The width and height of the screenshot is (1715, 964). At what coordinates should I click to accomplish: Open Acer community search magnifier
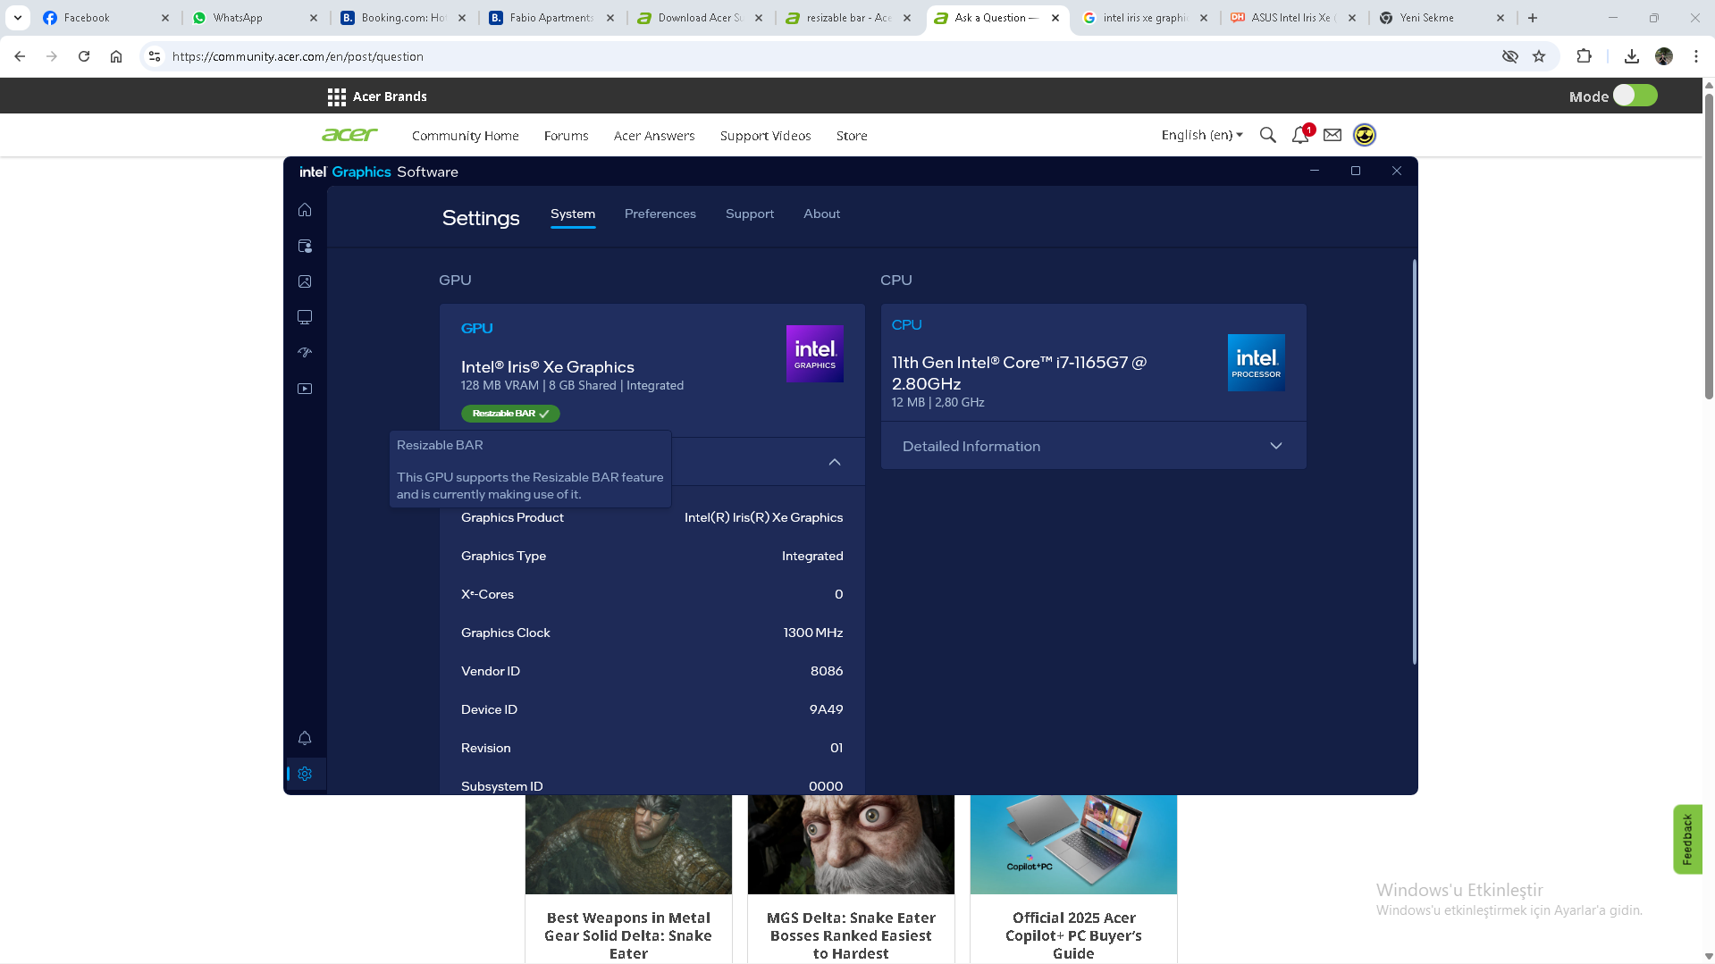[1267, 135]
